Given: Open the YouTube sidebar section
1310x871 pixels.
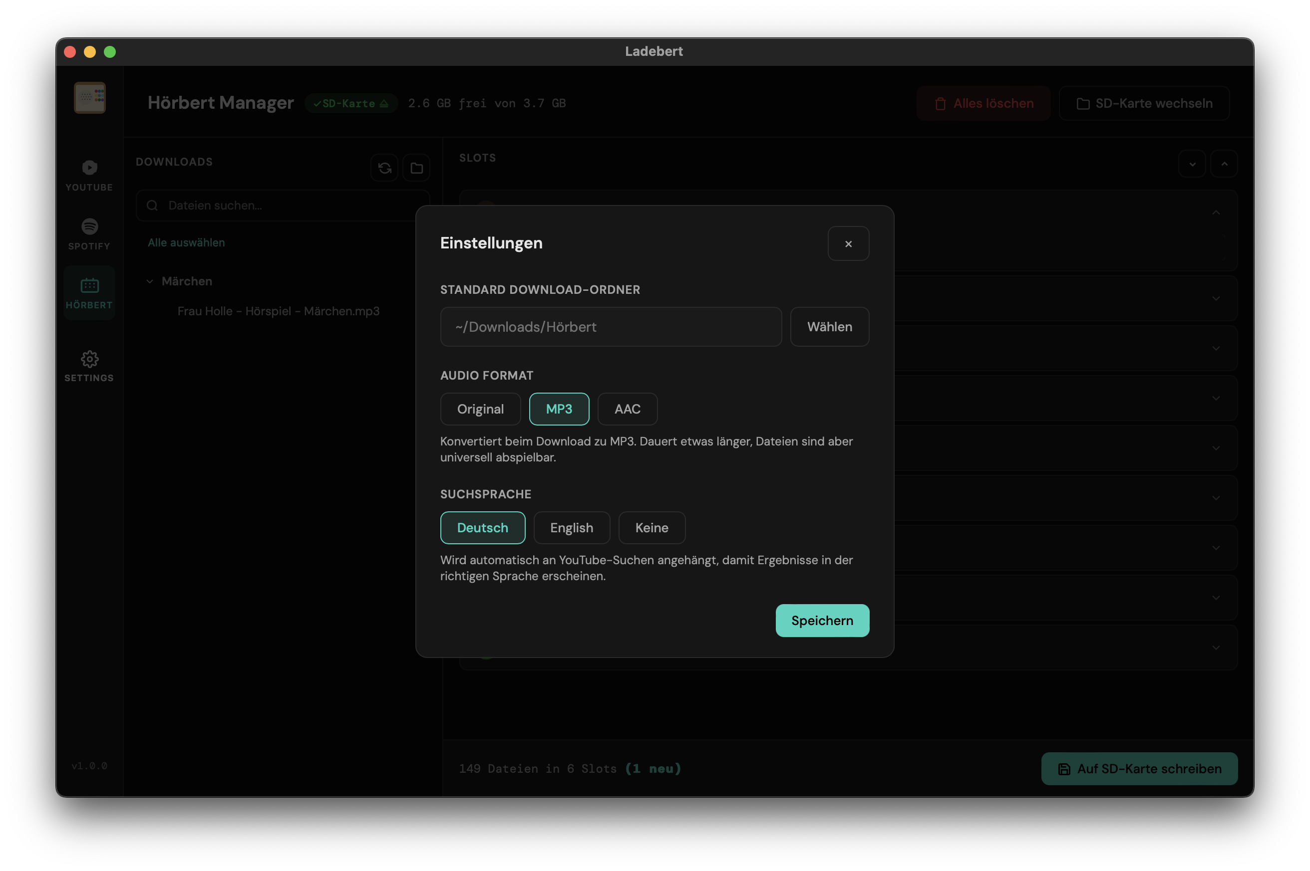Looking at the screenshot, I should point(89,175).
